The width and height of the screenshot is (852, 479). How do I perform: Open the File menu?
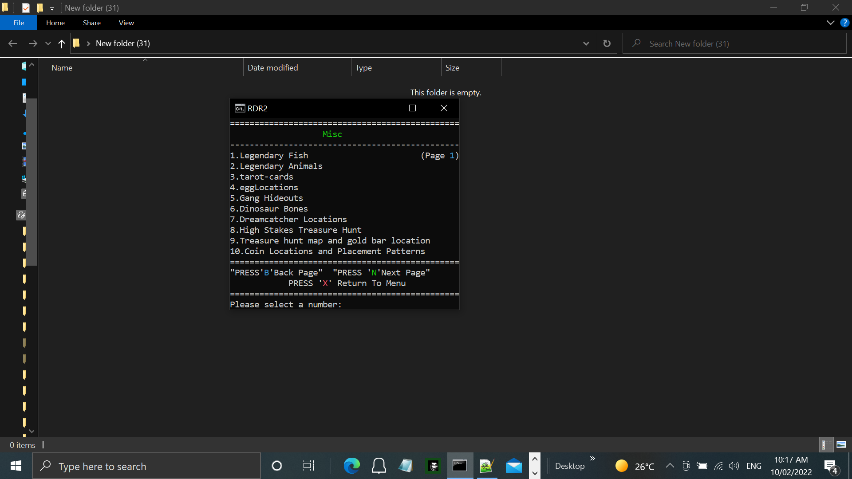coord(19,23)
